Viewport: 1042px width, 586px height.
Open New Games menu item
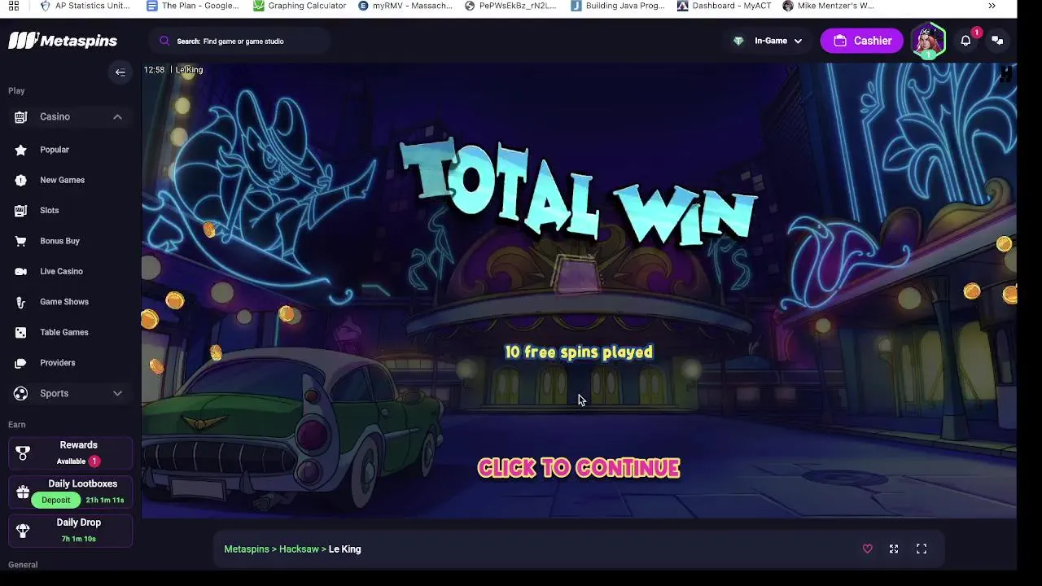[62, 180]
